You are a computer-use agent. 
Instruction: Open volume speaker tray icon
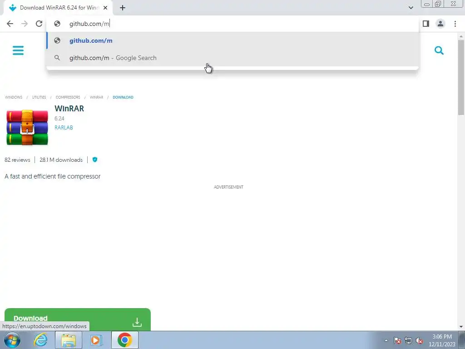pos(419,340)
